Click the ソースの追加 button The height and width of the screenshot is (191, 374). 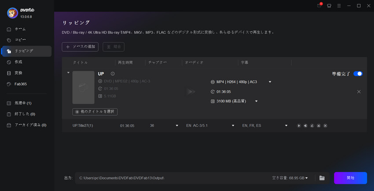(x=80, y=47)
